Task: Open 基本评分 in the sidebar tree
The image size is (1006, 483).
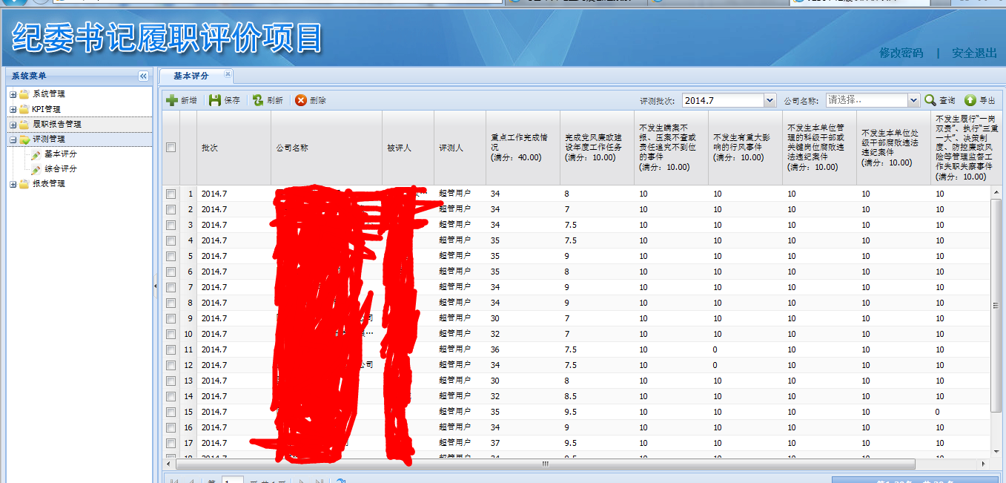Action: point(60,154)
